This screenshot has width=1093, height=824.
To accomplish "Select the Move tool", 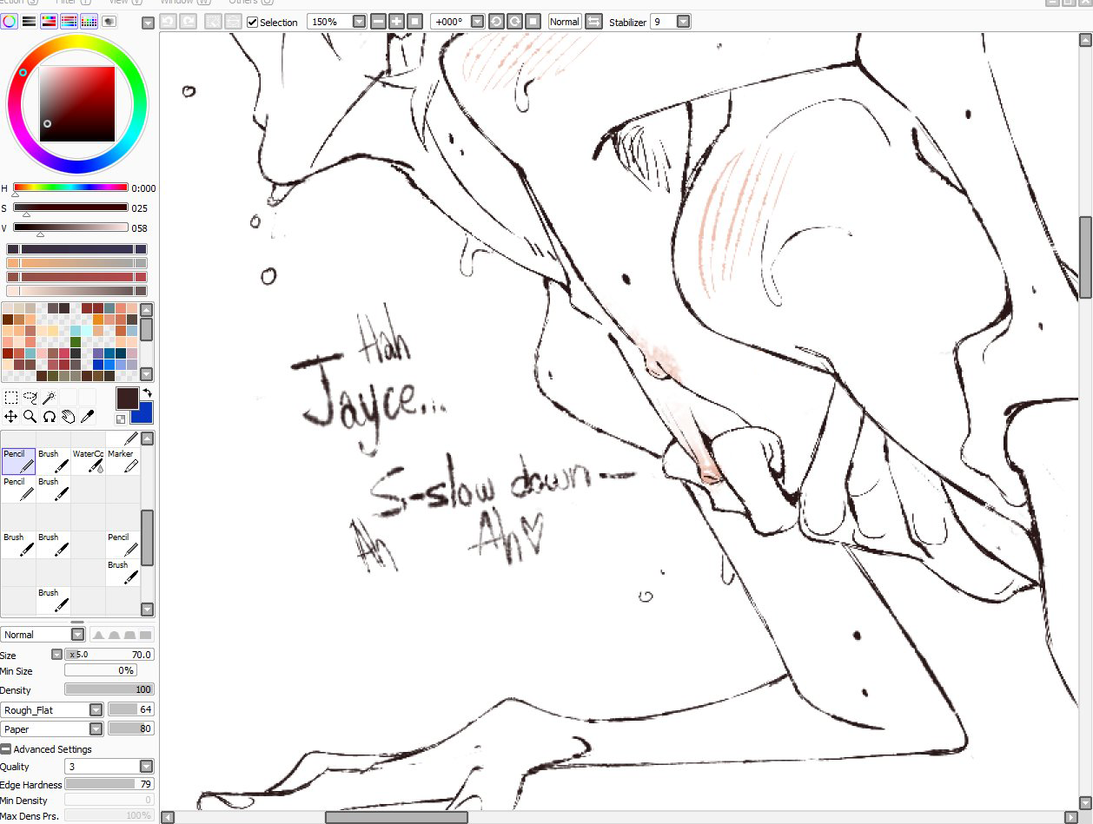I will [x=10, y=417].
